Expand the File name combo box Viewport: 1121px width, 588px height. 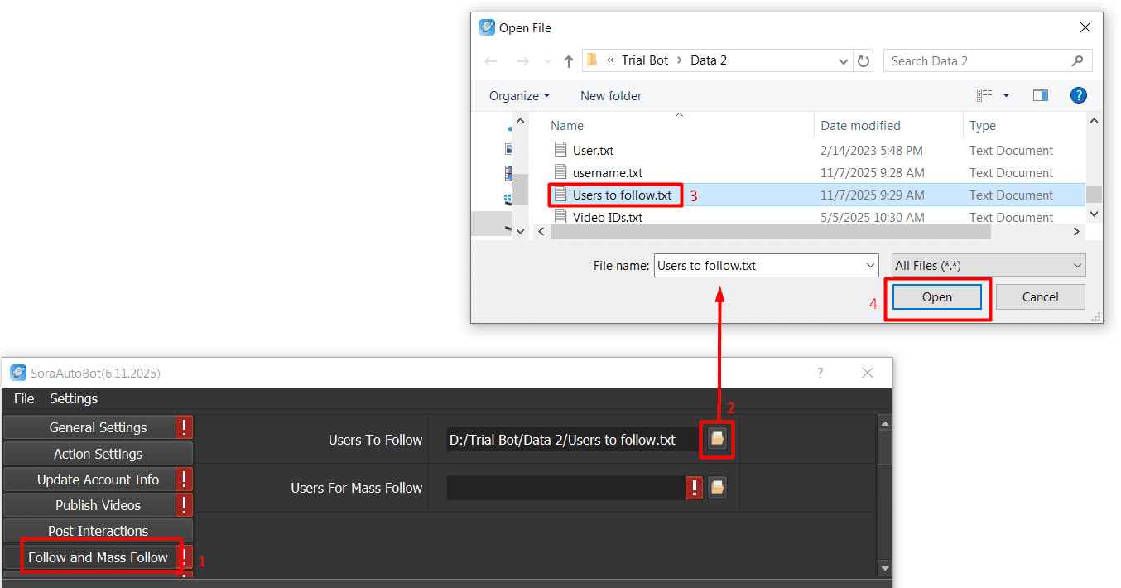(x=870, y=264)
